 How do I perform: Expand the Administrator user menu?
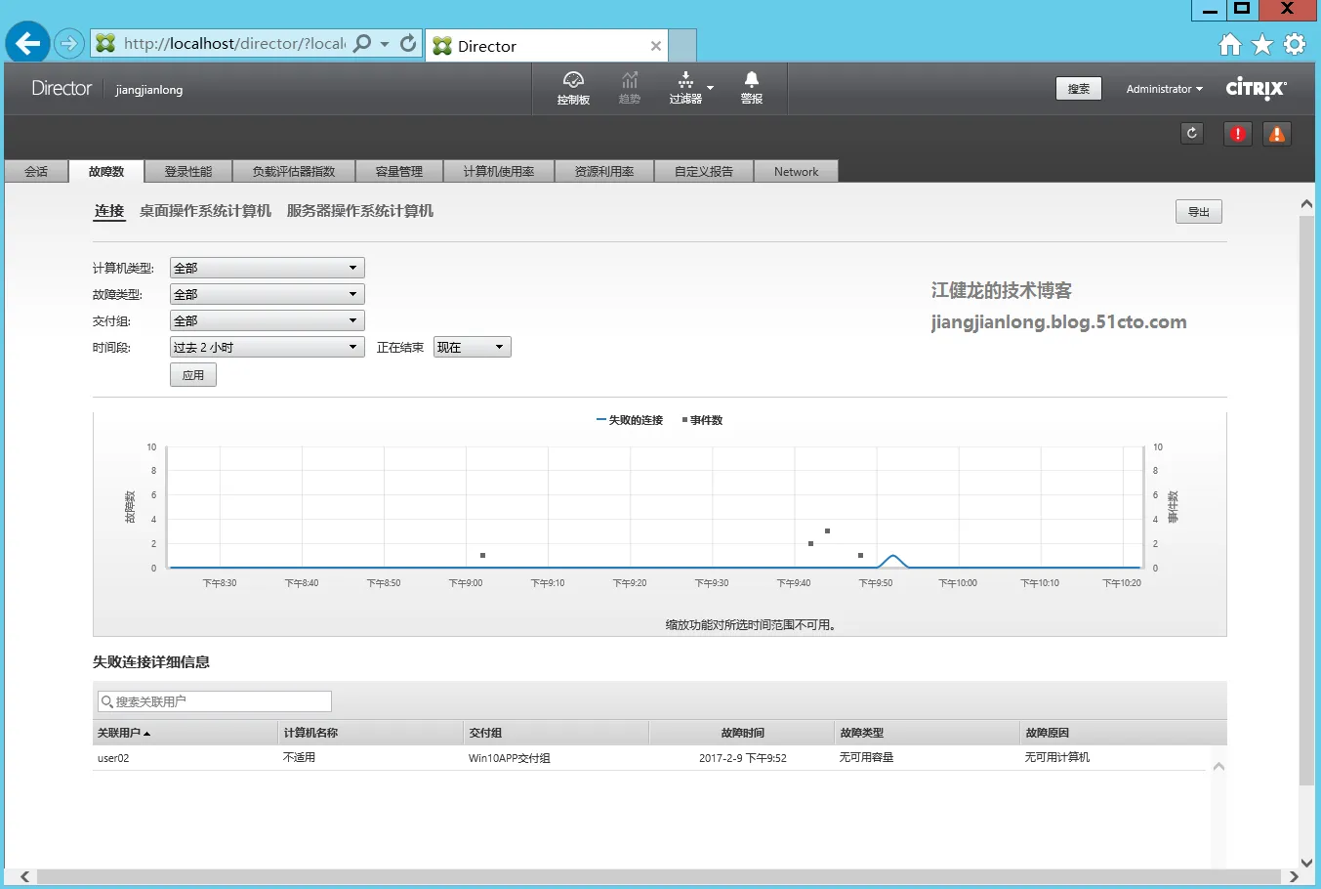pos(1164,89)
